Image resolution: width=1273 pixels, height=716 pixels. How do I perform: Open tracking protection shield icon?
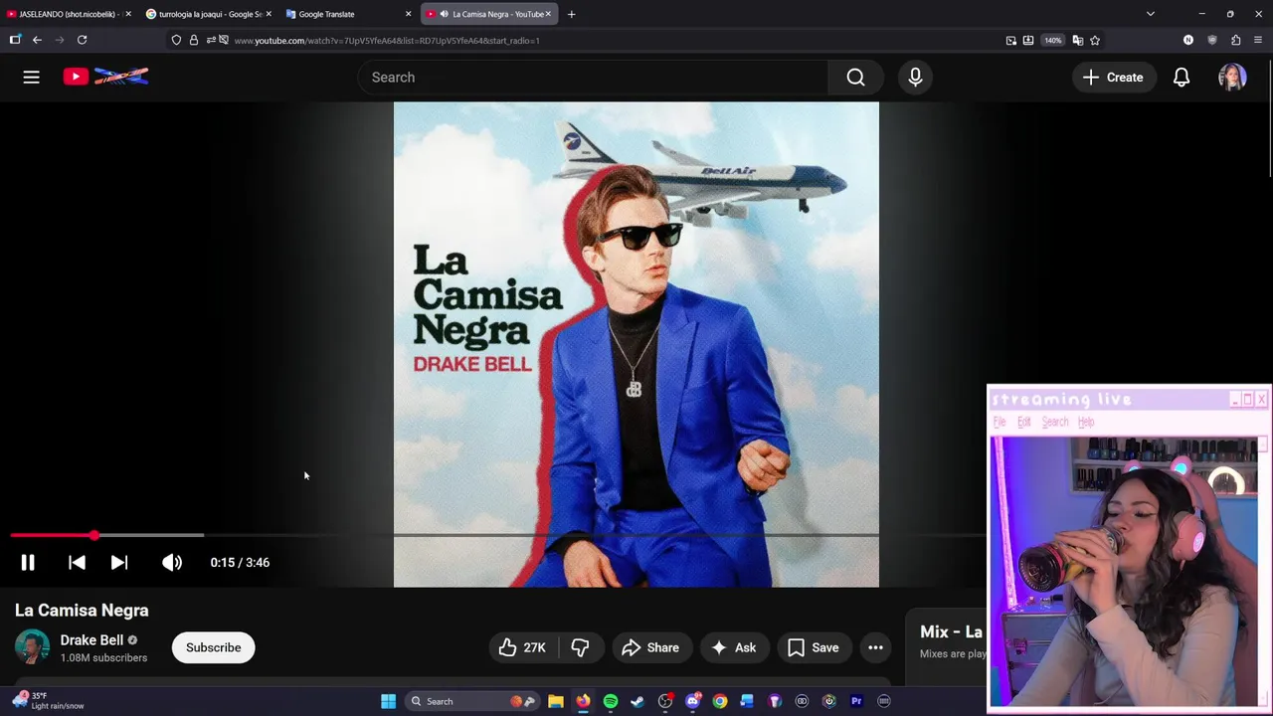tap(176, 40)
